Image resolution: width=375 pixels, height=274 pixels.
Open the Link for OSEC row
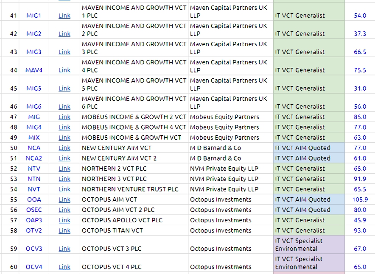pyautogui.click(x=64, y=210)
